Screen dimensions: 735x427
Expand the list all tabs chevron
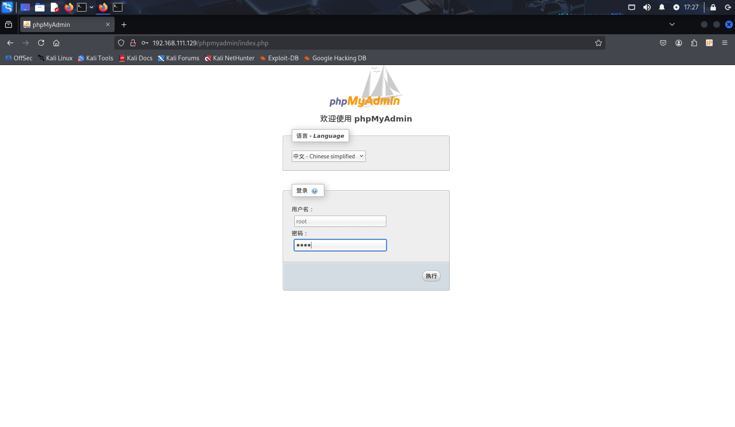[x=672, y=24]
